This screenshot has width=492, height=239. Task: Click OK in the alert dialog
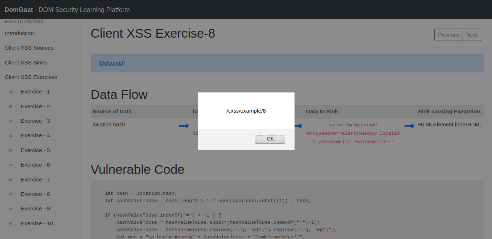pos(270,139)
